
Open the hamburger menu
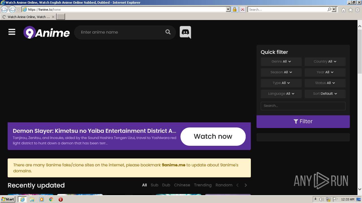(12, 32)
